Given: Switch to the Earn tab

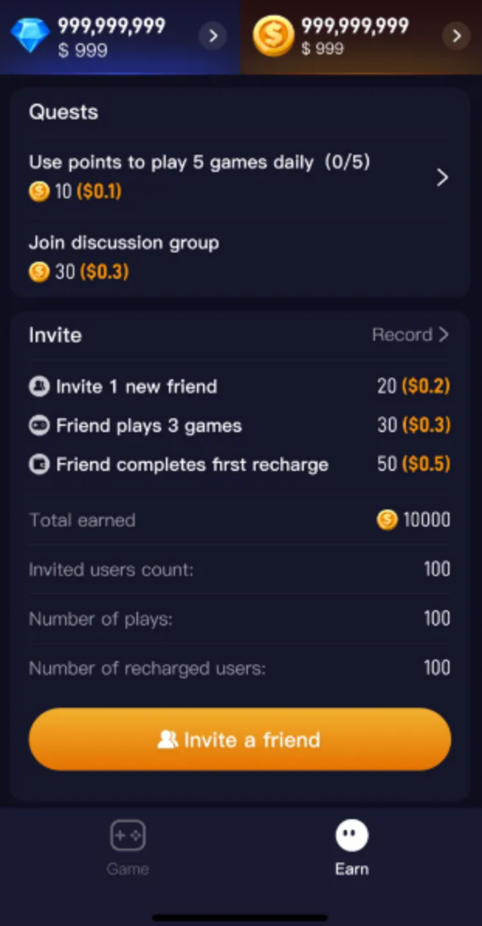Looking at the screenshot, I should click(x=352, y=848).
